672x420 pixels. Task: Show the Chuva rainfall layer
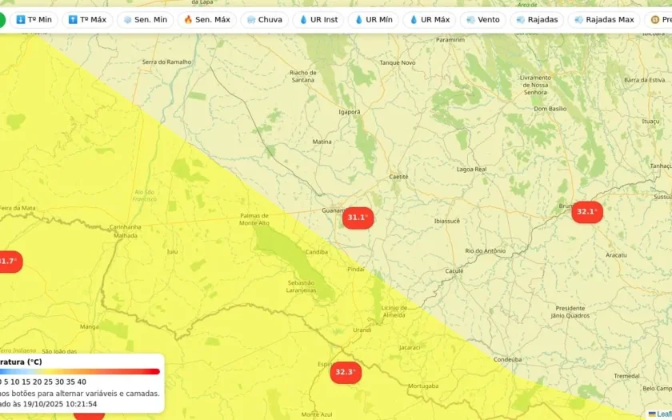click(x=265, y=20)
